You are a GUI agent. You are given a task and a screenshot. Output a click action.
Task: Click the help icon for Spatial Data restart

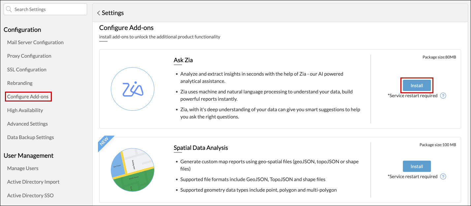(x=443, y=177)
